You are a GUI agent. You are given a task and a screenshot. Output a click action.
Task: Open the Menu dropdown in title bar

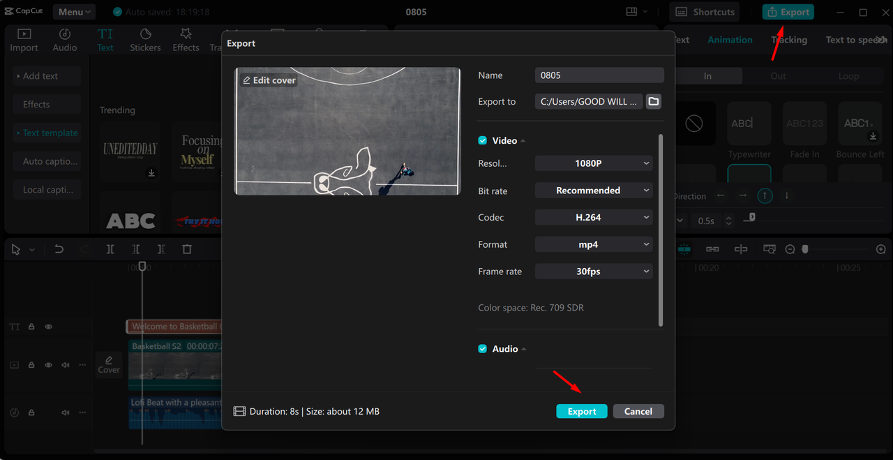tap(75, 12)
